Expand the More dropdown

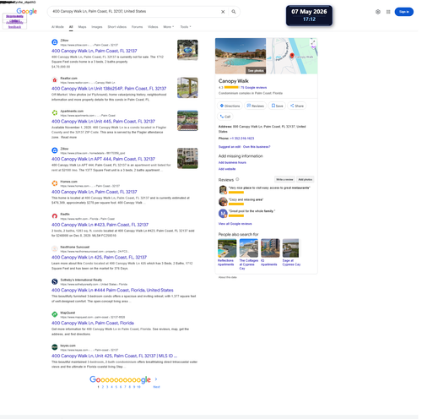(x=169, y=27)
